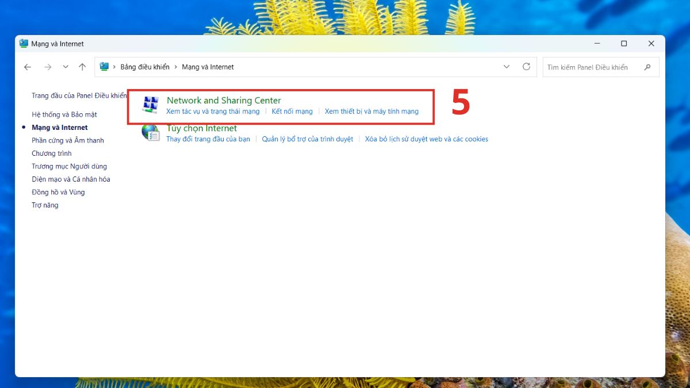
Task: Click the refresh button beside address bar
Action: point(526,67)
